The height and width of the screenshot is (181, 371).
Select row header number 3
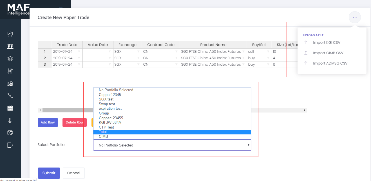(x=45, y=65)
